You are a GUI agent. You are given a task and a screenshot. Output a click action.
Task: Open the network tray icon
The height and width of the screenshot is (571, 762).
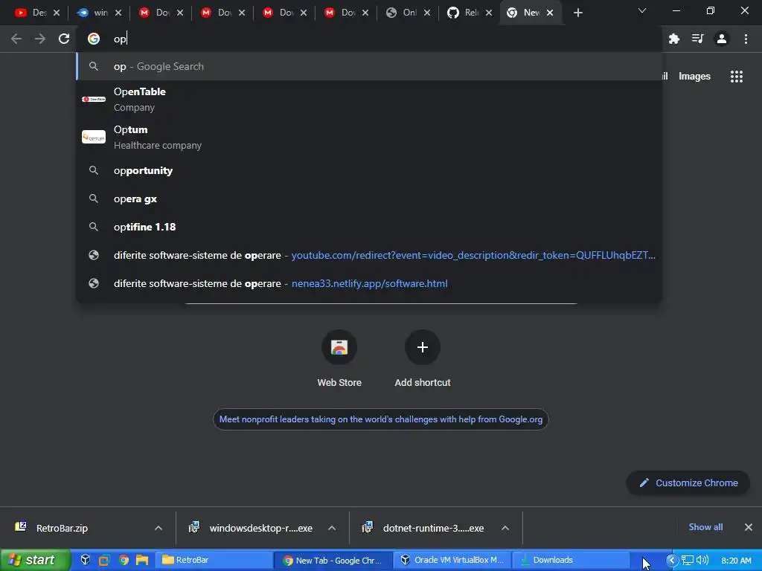click(687, 560)
